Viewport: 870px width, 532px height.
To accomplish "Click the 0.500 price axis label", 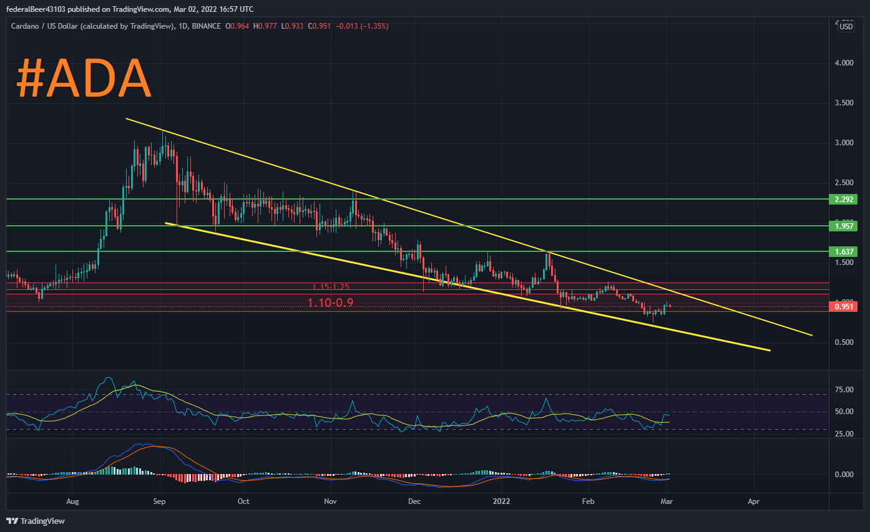I will [844, 342].
